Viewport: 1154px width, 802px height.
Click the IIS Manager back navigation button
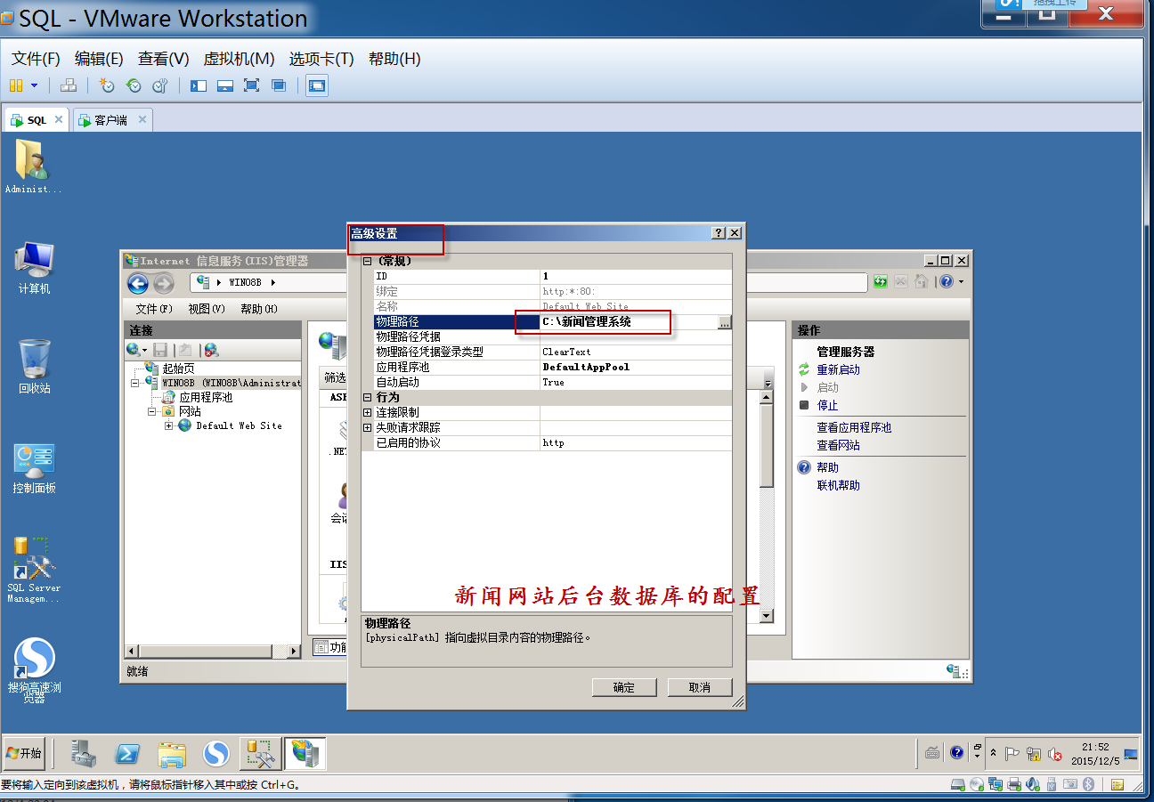click(138, 283)
